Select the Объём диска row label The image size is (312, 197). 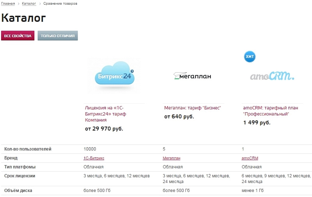point(18,190)
